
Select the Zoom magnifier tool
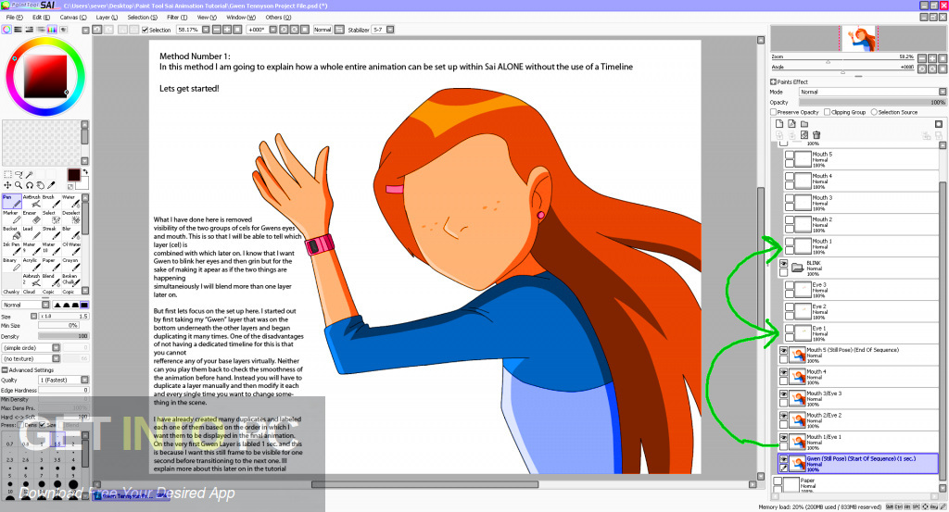[x=19, y=185]
